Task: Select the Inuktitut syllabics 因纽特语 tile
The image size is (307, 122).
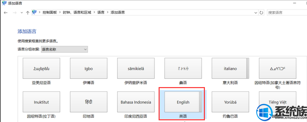Action: [277, 68]
